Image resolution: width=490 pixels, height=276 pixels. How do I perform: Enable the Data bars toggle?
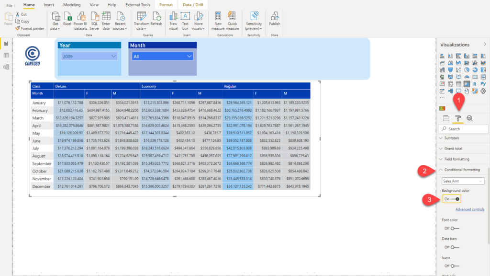pos(452,247)
